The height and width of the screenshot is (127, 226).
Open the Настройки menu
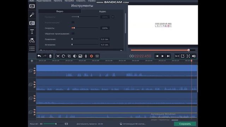69,1
